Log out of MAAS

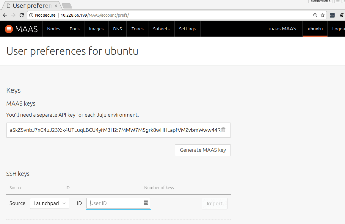point(338,29)
